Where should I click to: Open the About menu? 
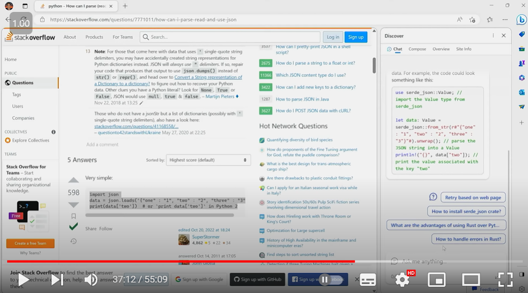[70, 37]
